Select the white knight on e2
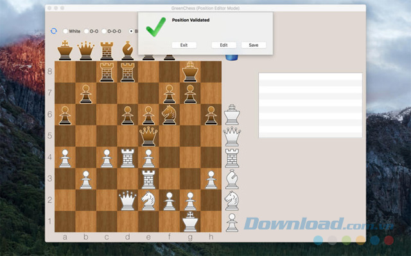Image resolution: width=411 pixels, height=256 pixels. tap(148, 200)
